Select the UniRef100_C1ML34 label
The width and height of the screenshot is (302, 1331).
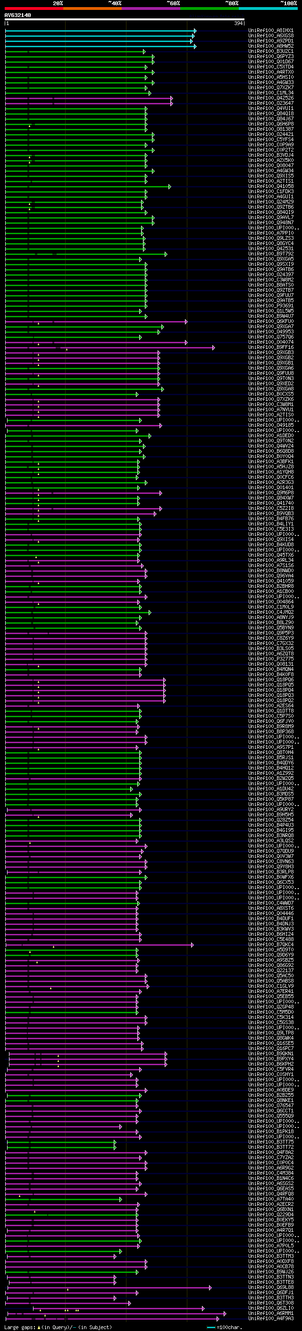tap(271, 93)
